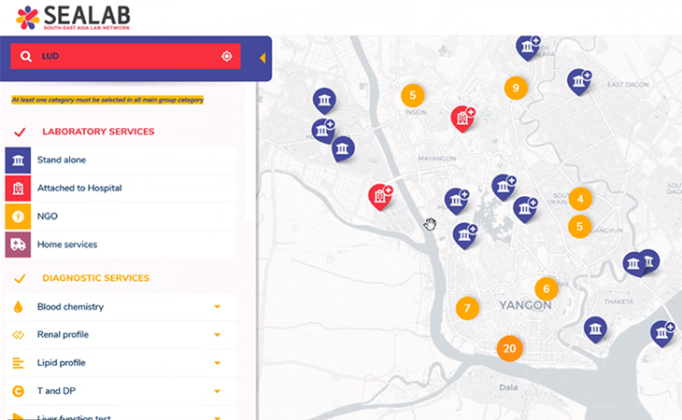Click the SEALAB logo
This screenshot has height=420, width=682.
[73, 18]
